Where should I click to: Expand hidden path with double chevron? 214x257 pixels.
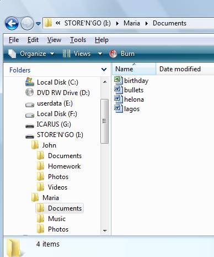[58, 23]
